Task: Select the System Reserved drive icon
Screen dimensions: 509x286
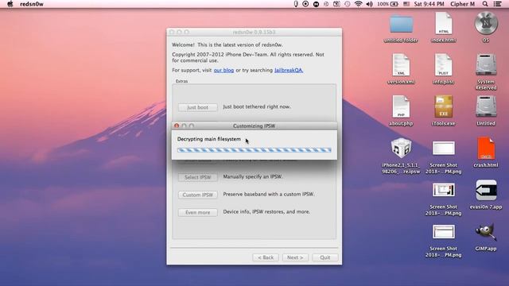Action: (x=486, y=65)
